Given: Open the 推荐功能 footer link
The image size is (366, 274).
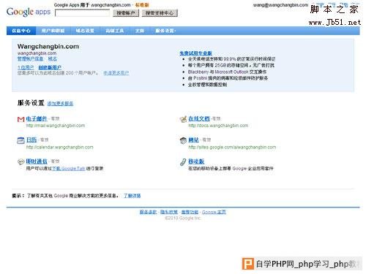Looking at the screenshot, I should [x=190, y=212].
